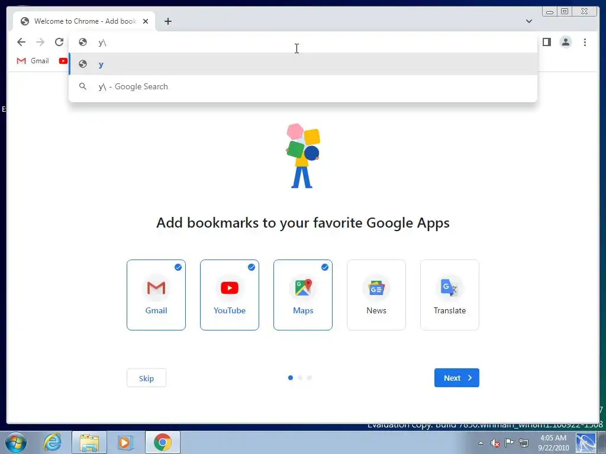
Task: Click the network tray icon
Action: tap(524, 443)
